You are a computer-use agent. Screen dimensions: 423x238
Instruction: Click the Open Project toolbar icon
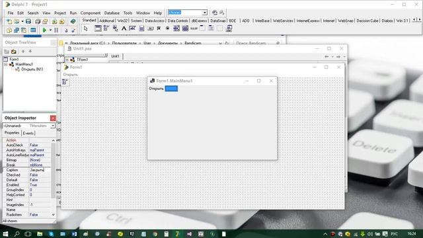[x=45, y=21]
